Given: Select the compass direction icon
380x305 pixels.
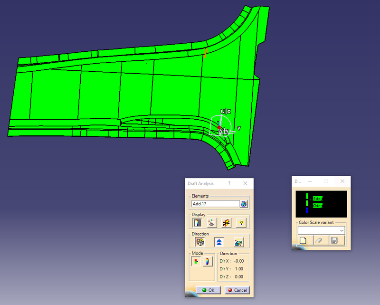Looking at the screenshot, I should [219, 242].
